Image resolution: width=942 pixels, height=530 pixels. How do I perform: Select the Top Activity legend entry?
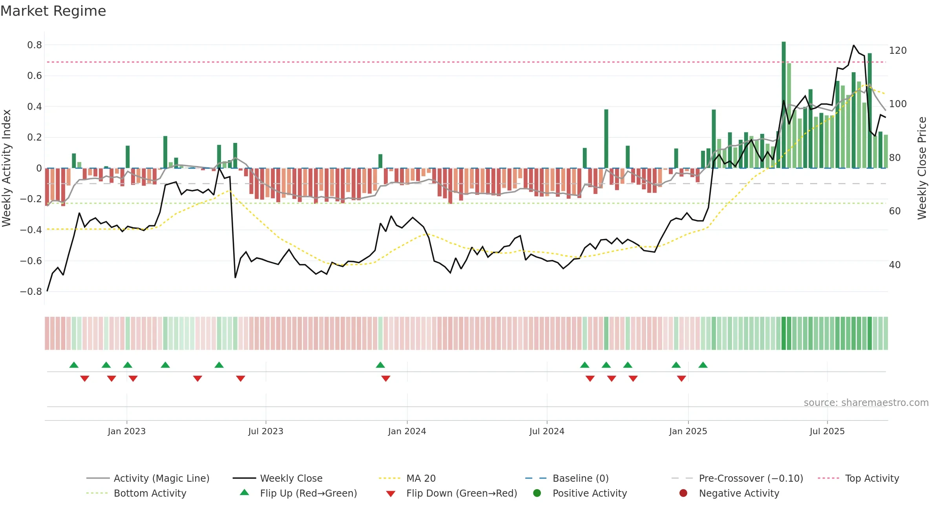(858, 478)
